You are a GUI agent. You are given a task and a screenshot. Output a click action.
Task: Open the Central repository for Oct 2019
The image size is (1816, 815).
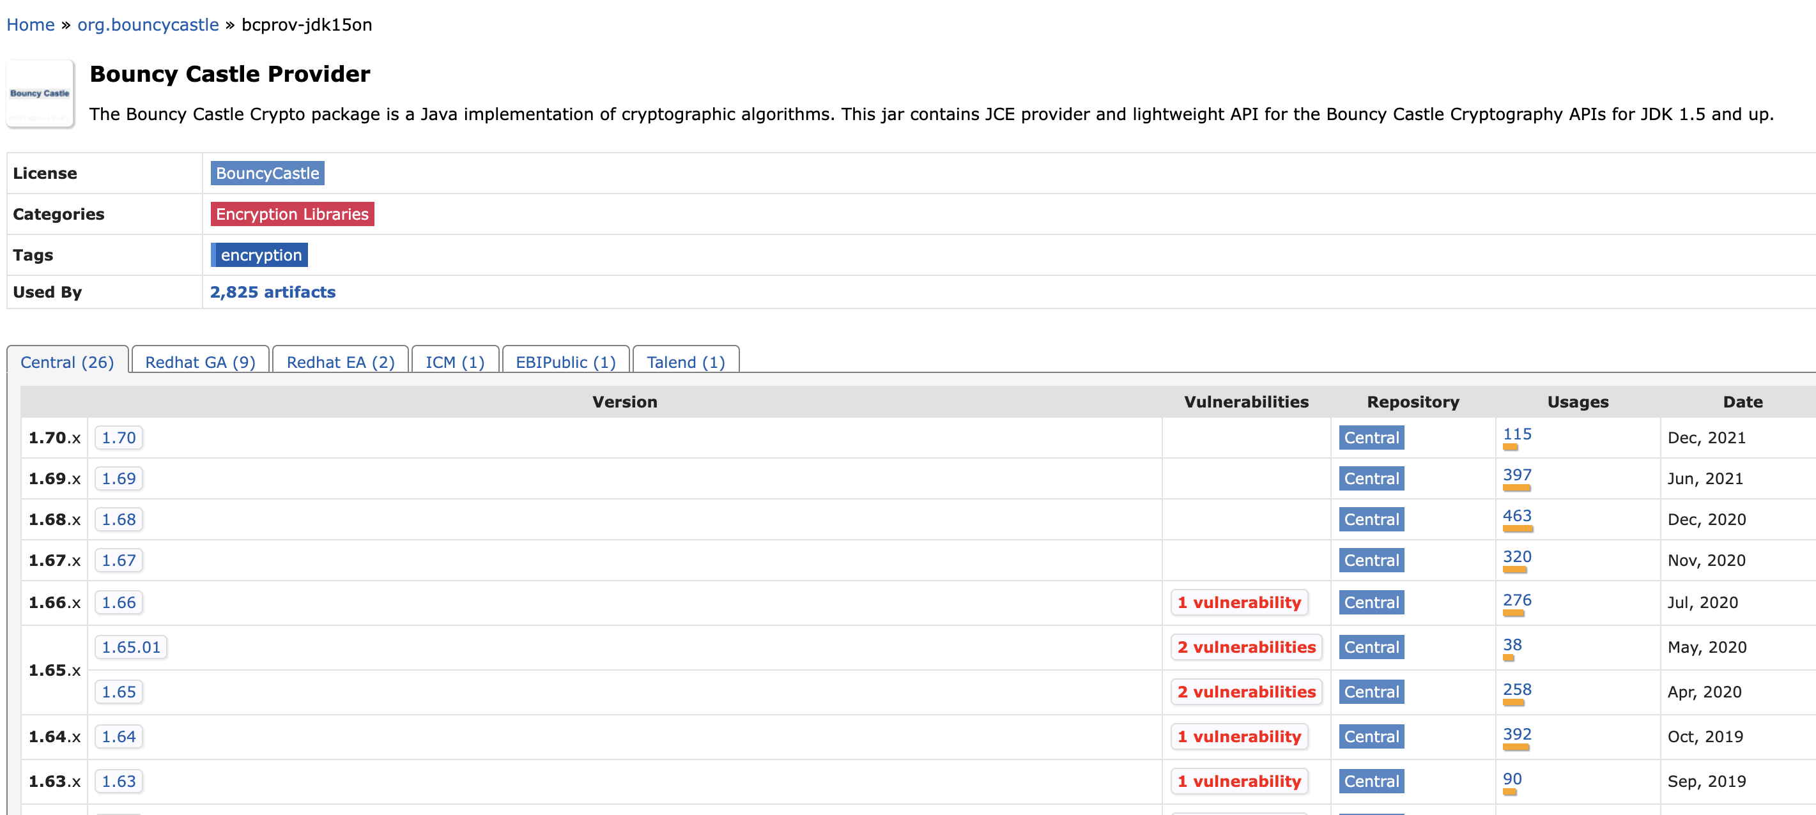tap(1371, 736)
